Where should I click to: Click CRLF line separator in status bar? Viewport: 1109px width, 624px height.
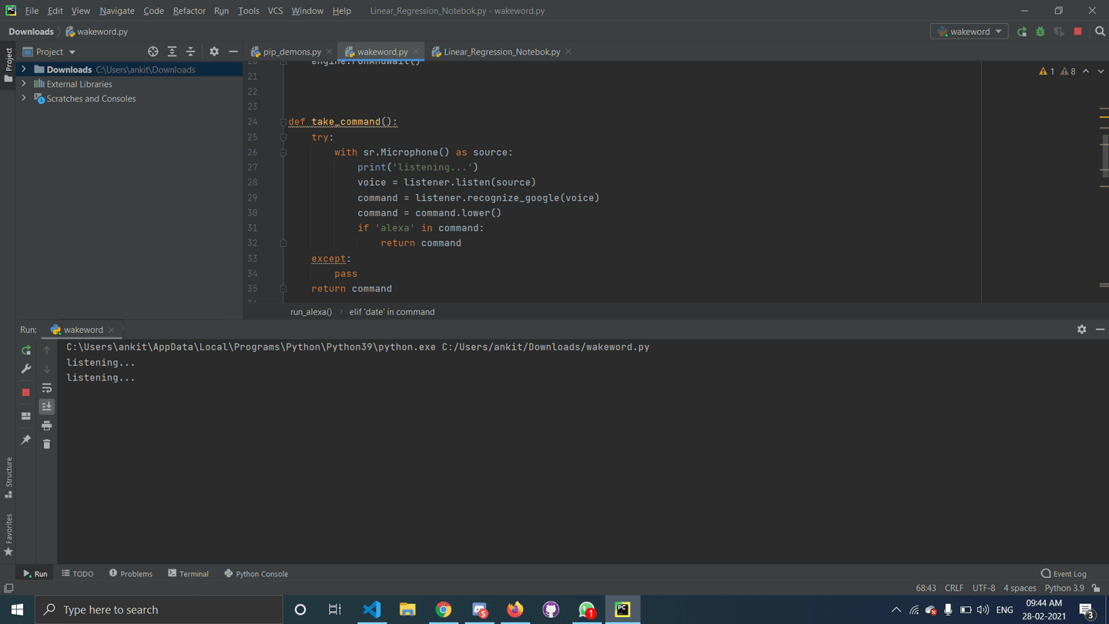pyautogui.click(x=953, y=588)
